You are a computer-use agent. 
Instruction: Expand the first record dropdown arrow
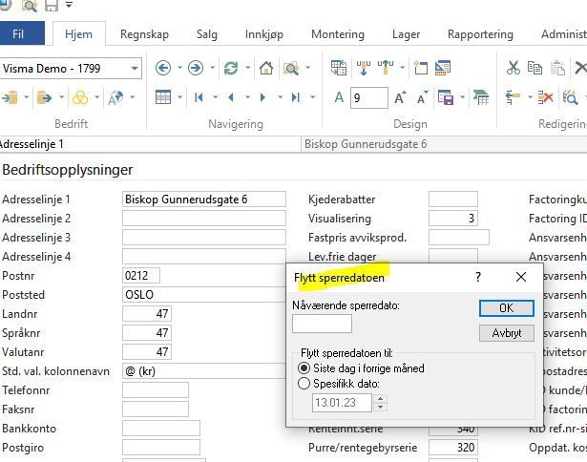(x=216, y=97)
